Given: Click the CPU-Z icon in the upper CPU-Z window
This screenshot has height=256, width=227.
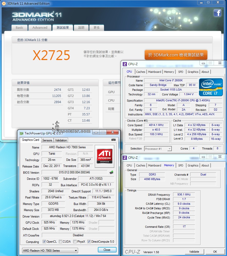Looking at the screenshot, I should pos(125,64).
